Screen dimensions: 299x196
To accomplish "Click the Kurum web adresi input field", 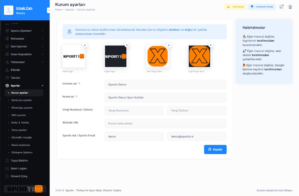I will tap(166, 123).
